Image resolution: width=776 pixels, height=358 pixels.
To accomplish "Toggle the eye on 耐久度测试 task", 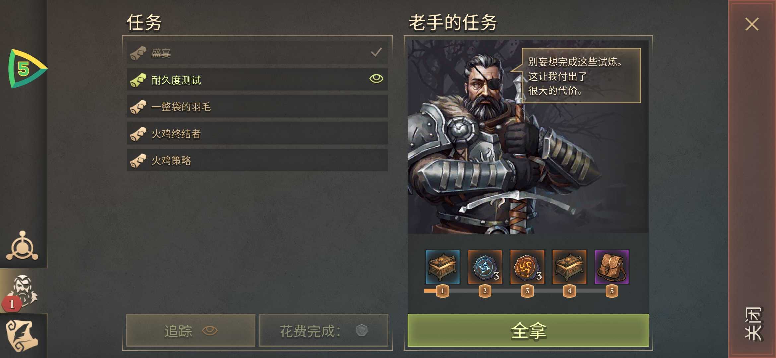I will coord(376,79).
